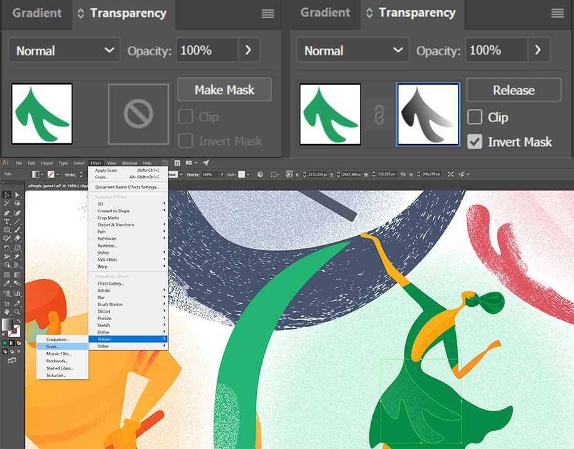Click the Clip checkbox in left panel
The width and height of the screenshot is (574, 449).
click(185, 116)
